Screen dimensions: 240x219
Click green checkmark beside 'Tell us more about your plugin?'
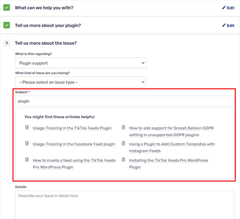coord(7,25)
